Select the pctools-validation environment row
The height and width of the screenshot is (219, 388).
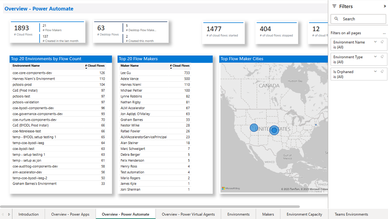59,102
